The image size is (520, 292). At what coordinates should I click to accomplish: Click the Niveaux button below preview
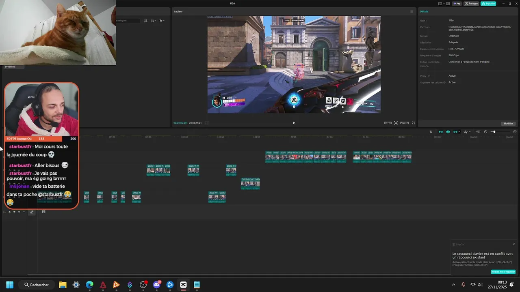pyautogui.click(x=388, y=123)
